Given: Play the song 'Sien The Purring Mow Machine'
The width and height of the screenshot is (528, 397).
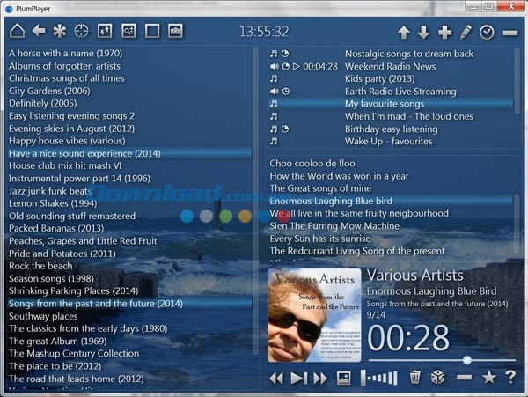Looking at the screenshot, I should (334, 226).
